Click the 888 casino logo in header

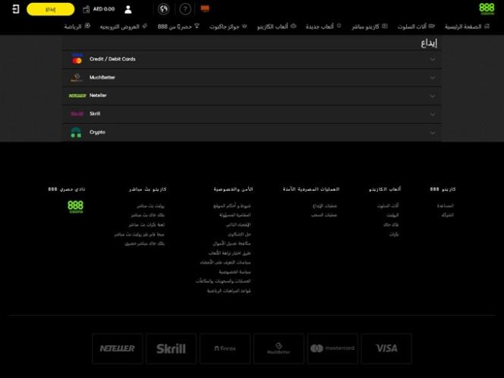(487, 8)
